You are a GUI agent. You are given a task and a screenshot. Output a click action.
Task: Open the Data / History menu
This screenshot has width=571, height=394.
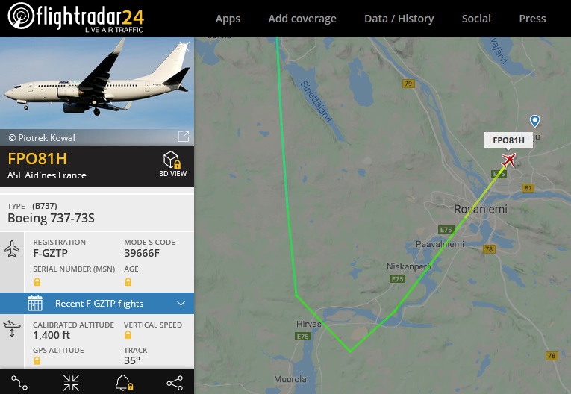399,19
